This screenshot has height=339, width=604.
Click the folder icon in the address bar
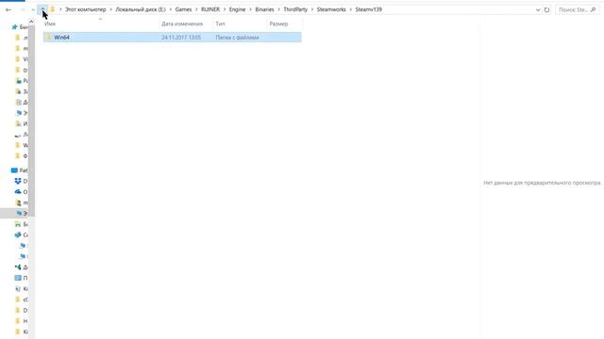(53, 9)
